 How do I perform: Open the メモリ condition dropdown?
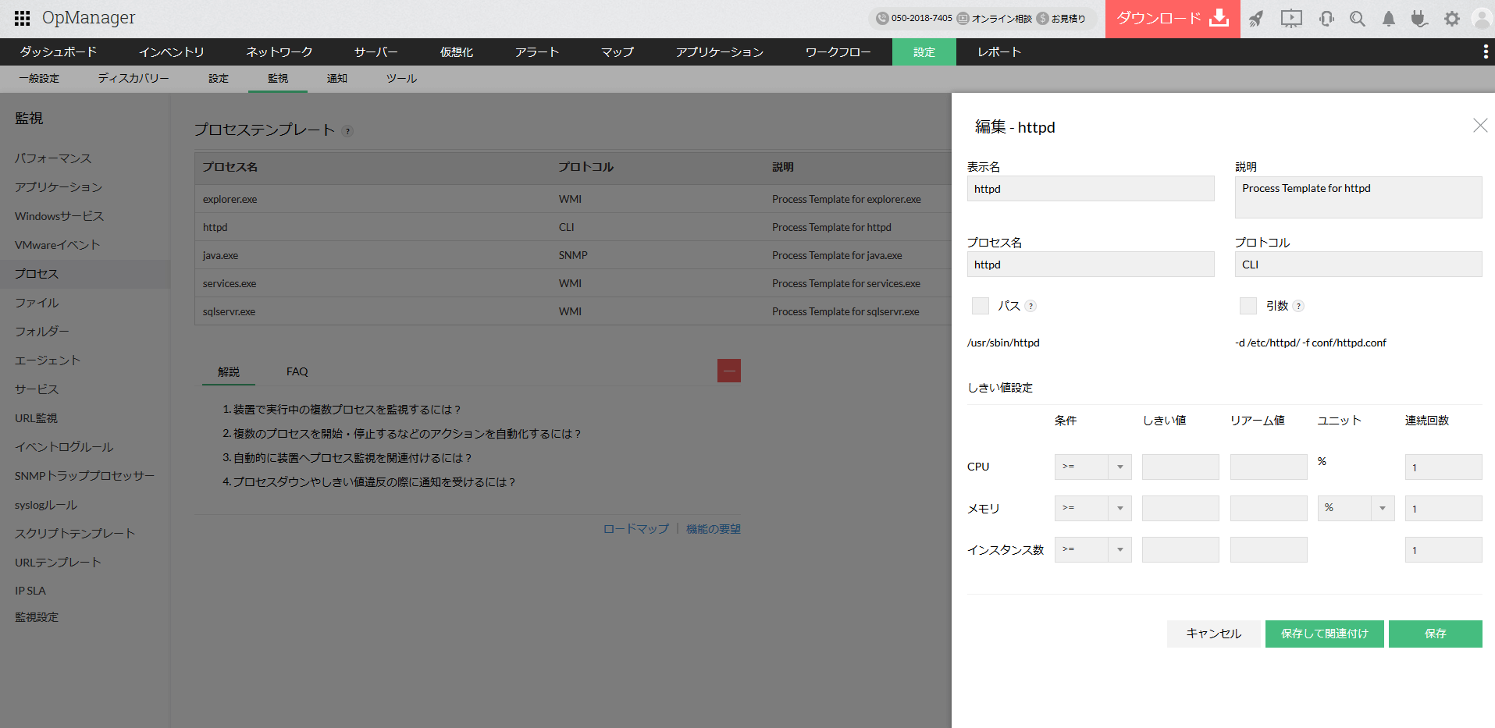coord(1093,508)
